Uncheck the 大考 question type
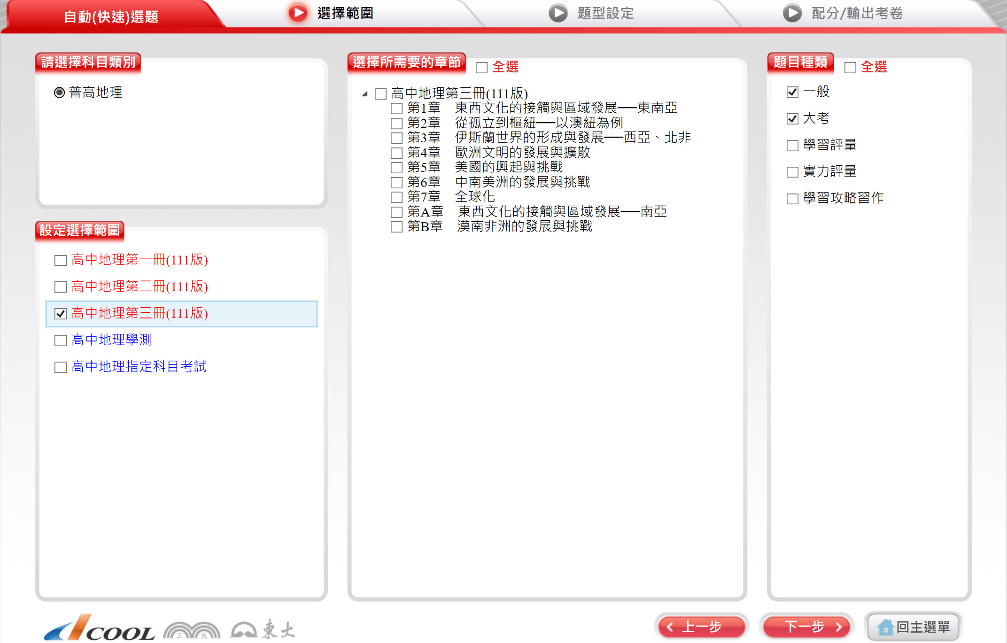Image resolution: width=1007 pixels, height=643 pixels. coord(792,119)
